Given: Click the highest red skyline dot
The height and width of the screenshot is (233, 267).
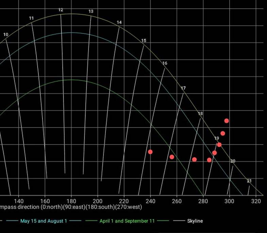Looking at the screenshot, I should 227,121.
